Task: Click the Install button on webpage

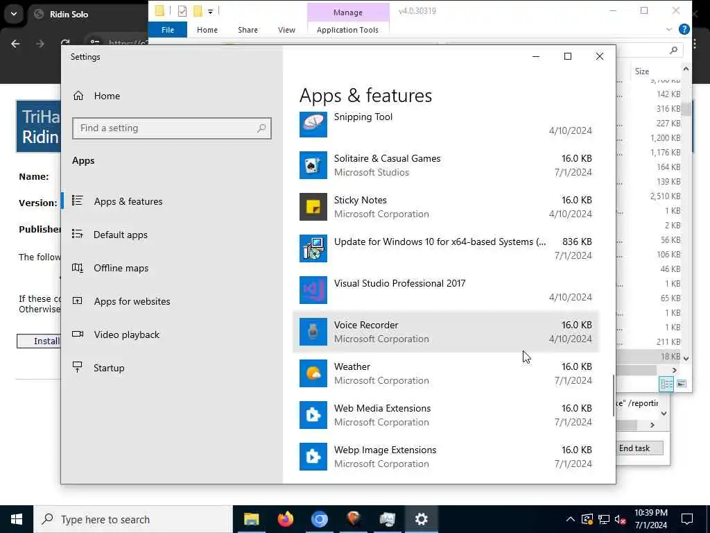Action: 39,341
